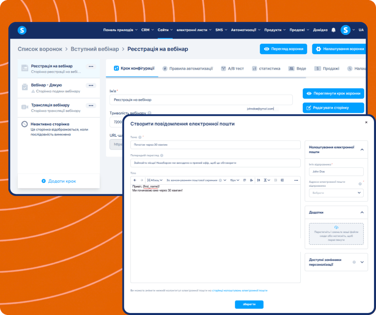Click the line height icon in toolbar

(258, 180)
